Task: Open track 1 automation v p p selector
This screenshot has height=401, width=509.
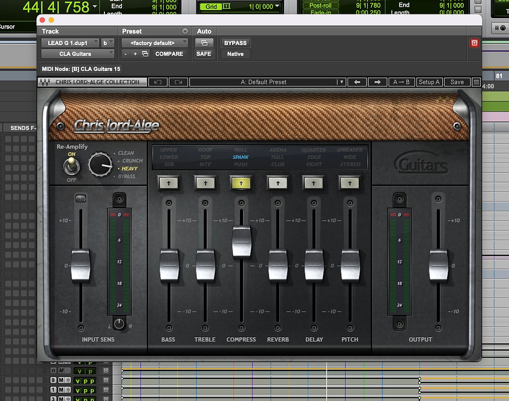Action: click(x=85, y=390)
